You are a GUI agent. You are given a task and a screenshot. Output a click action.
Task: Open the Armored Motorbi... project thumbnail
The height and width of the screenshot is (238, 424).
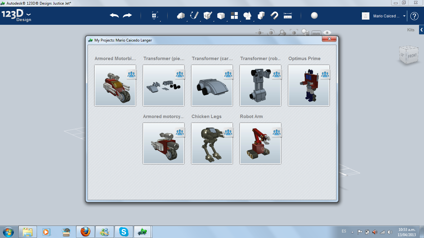[115, 86]
